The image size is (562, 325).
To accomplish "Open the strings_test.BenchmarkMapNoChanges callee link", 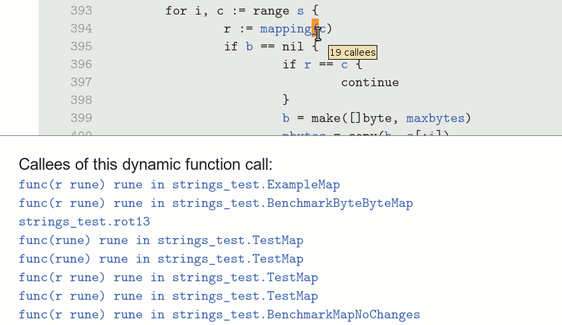I will (219, 314).
